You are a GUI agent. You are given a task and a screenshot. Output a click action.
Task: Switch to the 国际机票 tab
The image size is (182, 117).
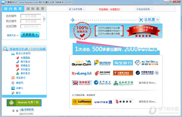[35, 9]
